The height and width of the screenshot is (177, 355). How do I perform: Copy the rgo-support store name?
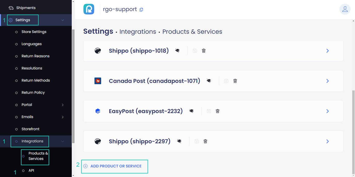(141, 9)
